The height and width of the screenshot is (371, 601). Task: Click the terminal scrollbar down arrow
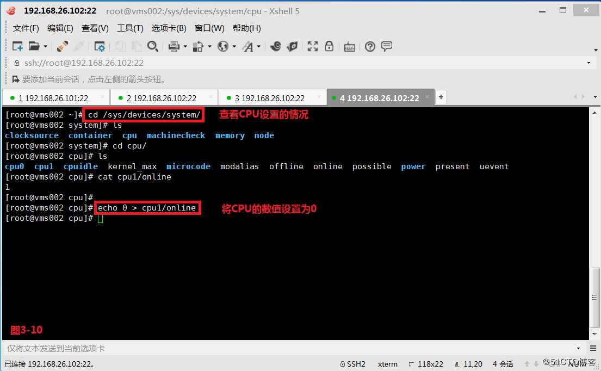[594, 334]
